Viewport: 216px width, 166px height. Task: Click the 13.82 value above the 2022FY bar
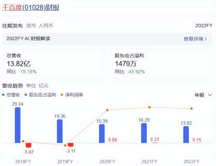[186, 123]
